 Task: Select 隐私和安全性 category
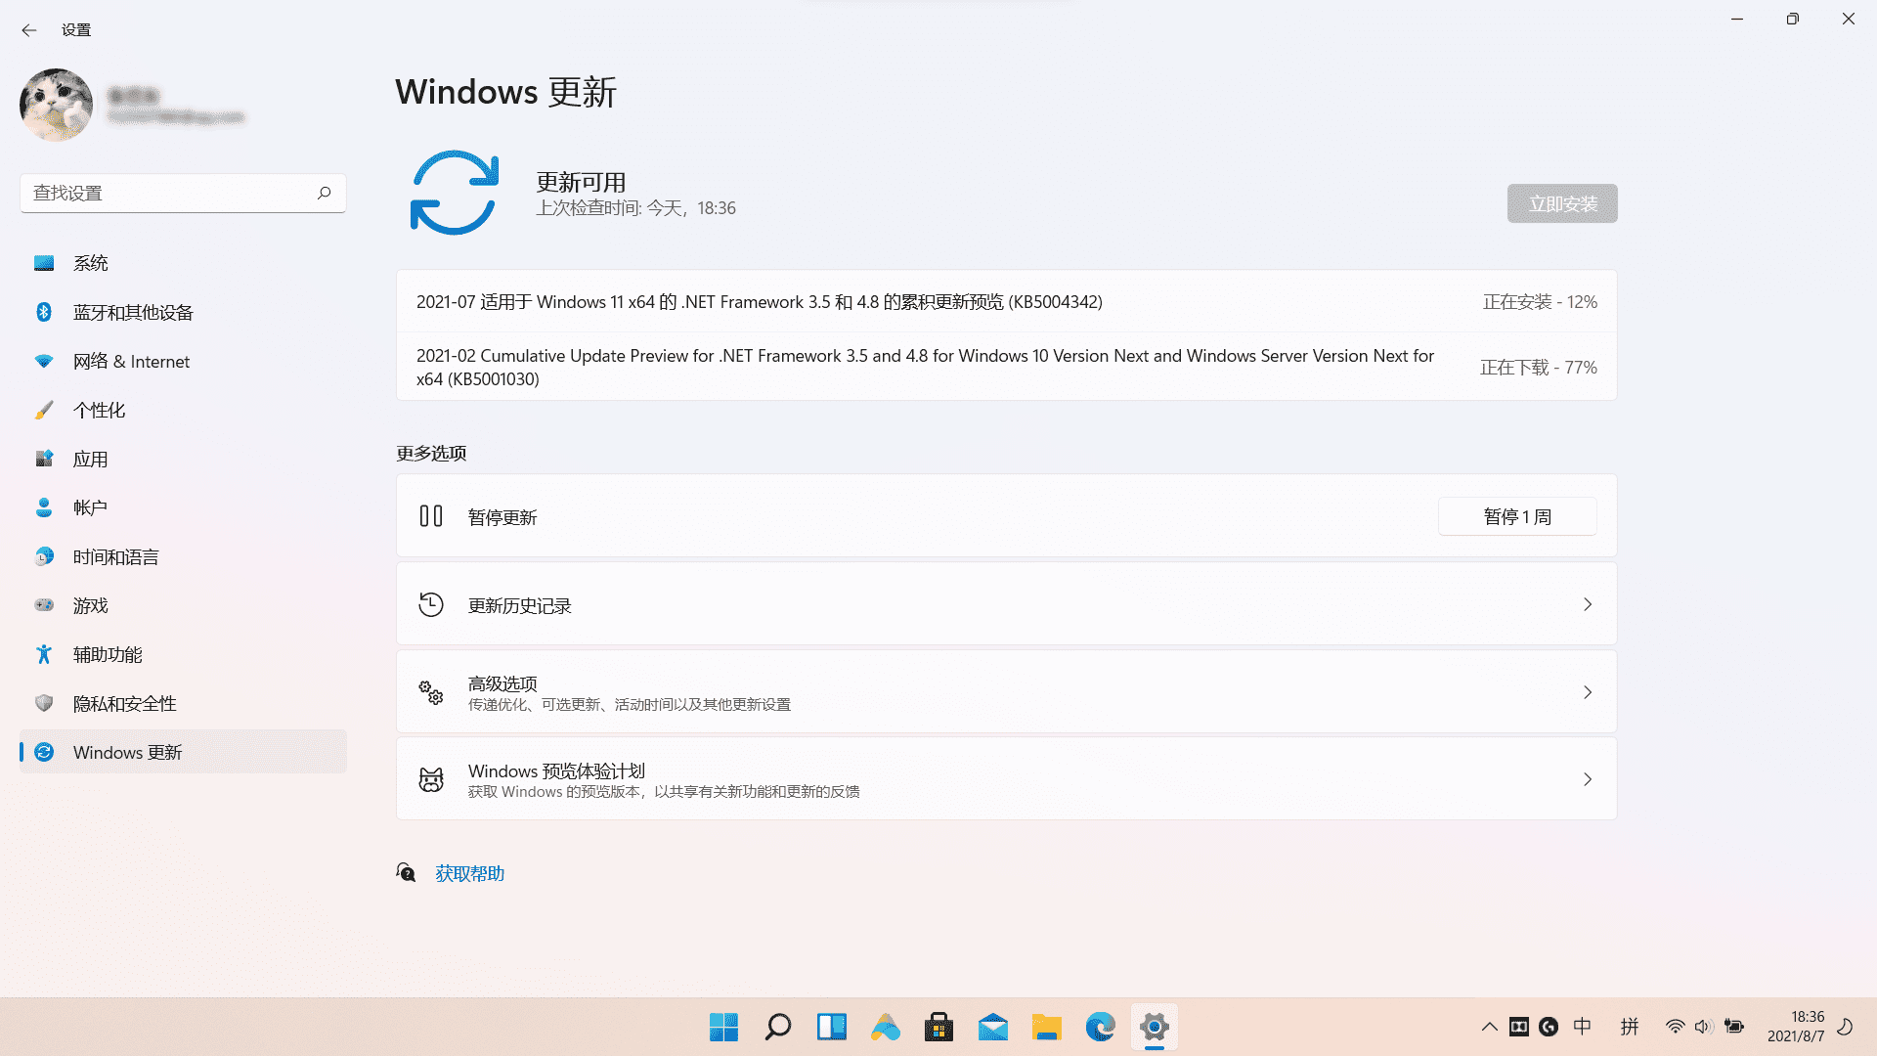183,703
